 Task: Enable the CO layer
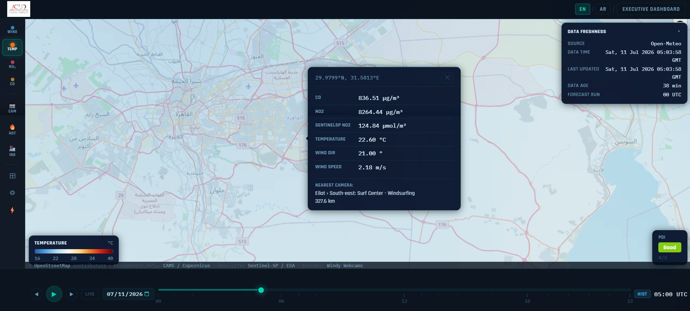coord(12,82)
